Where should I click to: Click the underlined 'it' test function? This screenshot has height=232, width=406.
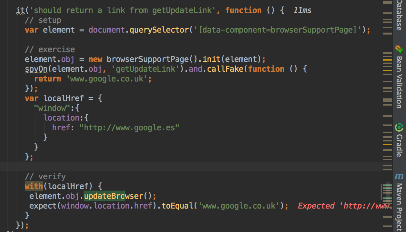pyautogui.click(x=20, y=10)
